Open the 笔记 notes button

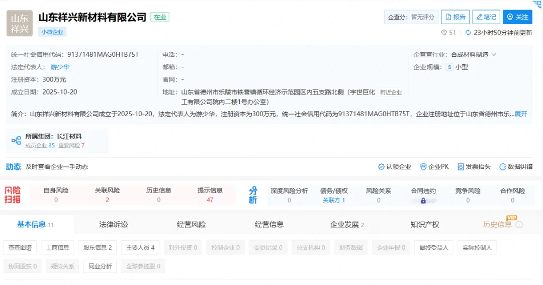tap(486, 17)
